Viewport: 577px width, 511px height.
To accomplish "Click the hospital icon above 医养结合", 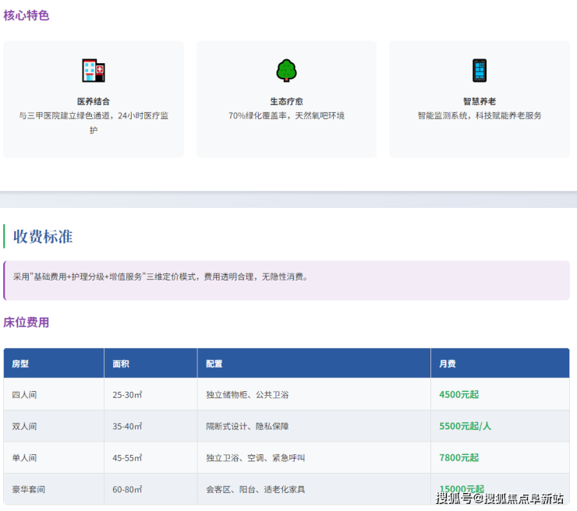I will point(94,71).
